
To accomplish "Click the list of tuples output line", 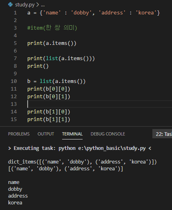I will (x=65, y=169).
